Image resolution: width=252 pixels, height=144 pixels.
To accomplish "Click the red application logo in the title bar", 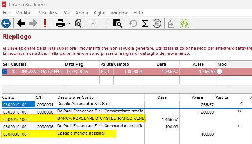I will pyautogui.click(x=4, y=5).
